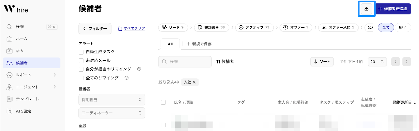Expand the コーディネーター dropdown
Viewport: 419px width, 131px height.
click(x=112, y=113)
